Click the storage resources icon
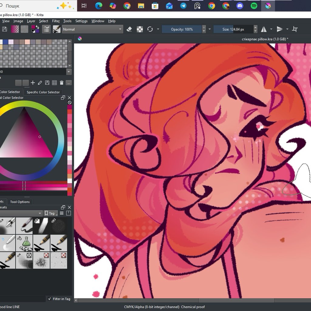This screenshot has width=311, height=311. click(x=69, y=213)
